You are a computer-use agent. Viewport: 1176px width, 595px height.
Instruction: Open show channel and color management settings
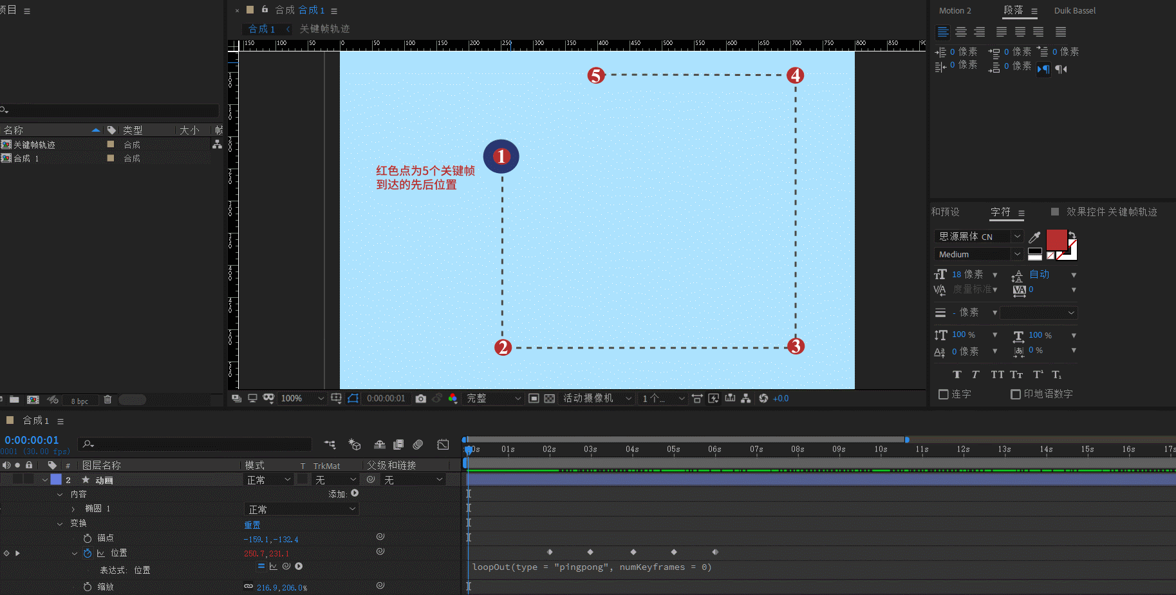coord(453,399)
